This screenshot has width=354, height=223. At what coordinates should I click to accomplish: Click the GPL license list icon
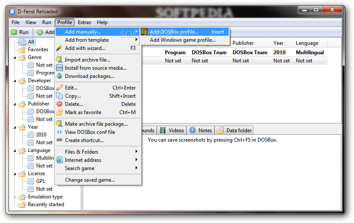coord(31,181)
